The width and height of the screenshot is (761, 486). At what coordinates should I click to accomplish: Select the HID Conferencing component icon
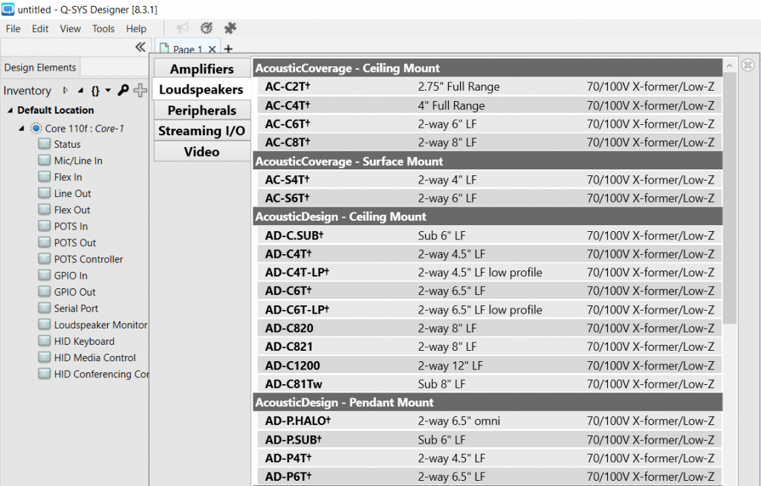tap(44, 374)
